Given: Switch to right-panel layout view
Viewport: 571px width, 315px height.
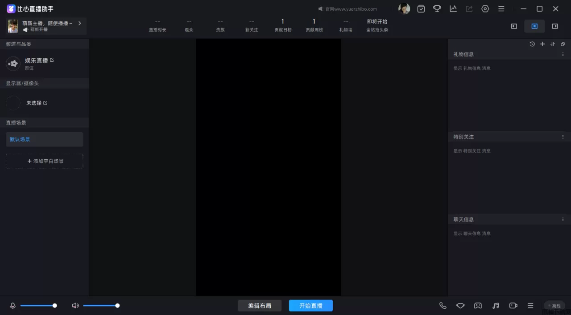Looking at the screenshot, I should pos(555,26).
